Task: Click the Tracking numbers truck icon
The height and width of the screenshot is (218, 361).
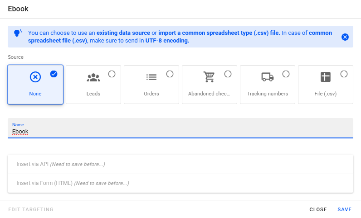Action: [x=268, y=77]
